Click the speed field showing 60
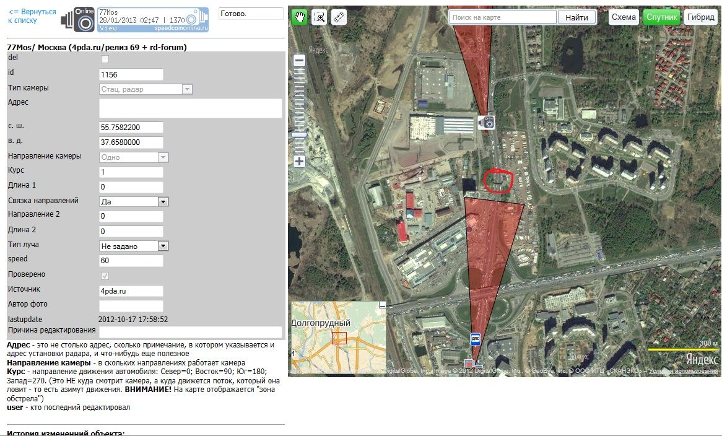The height and width of the screenshot is (436, 722). tap(131, 261)
